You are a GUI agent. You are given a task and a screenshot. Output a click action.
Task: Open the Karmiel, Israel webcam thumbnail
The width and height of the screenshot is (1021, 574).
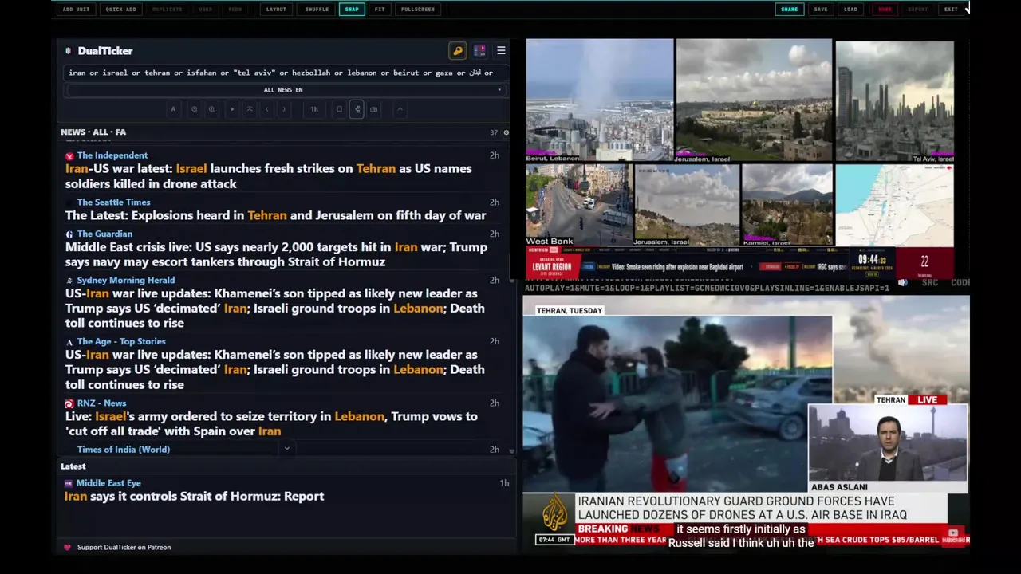click(x=787, y=205)
